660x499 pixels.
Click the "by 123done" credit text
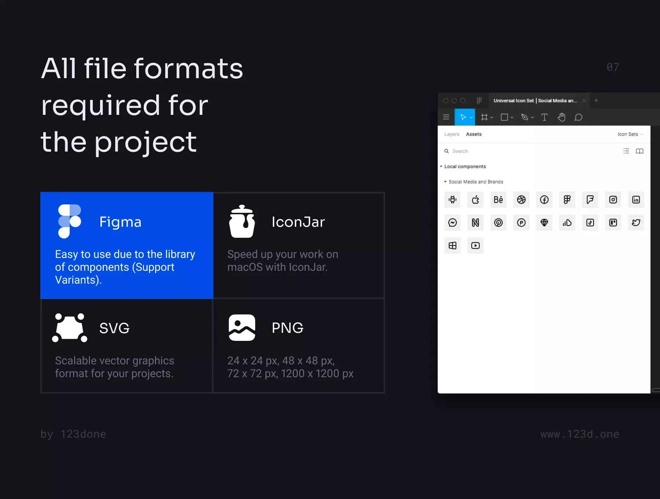pos(73,434)
